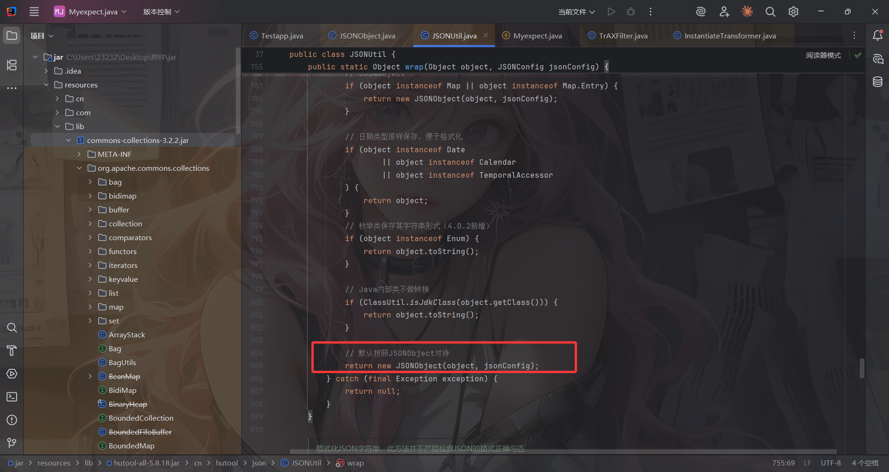Open the Database tool window icon
889x472 pixels.
(x=877, y=82)
